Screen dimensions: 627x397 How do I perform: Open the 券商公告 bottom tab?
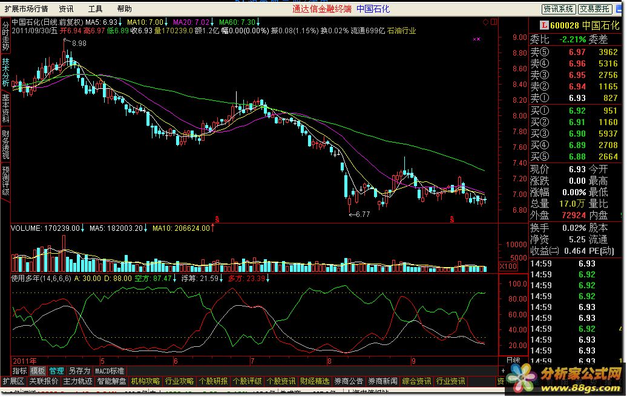pos(349,381)
